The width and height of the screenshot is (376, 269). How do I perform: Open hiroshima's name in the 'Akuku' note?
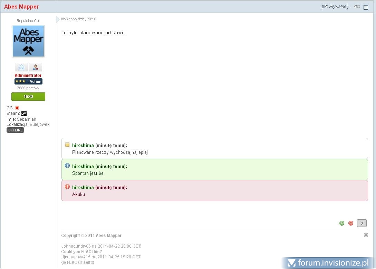pos(83,187)
